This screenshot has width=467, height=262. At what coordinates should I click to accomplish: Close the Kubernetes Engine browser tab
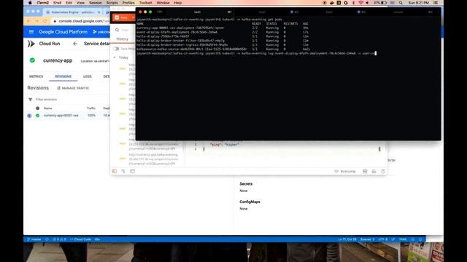coord(99,12)
